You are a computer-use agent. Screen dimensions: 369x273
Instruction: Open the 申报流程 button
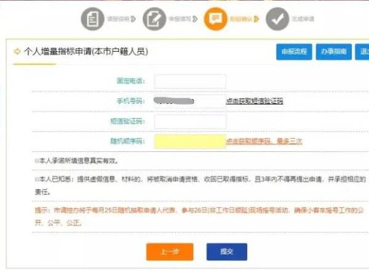(294, 52)
